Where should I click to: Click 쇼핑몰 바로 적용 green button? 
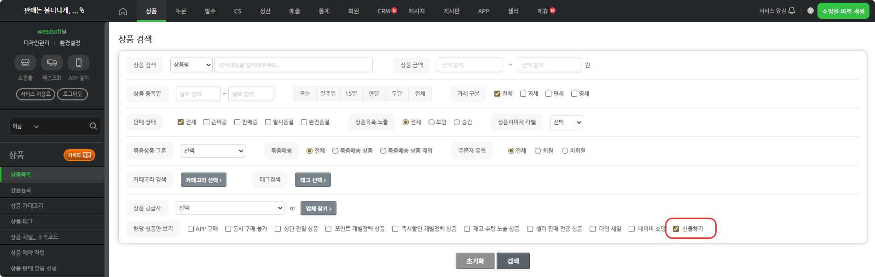(843, 11)
